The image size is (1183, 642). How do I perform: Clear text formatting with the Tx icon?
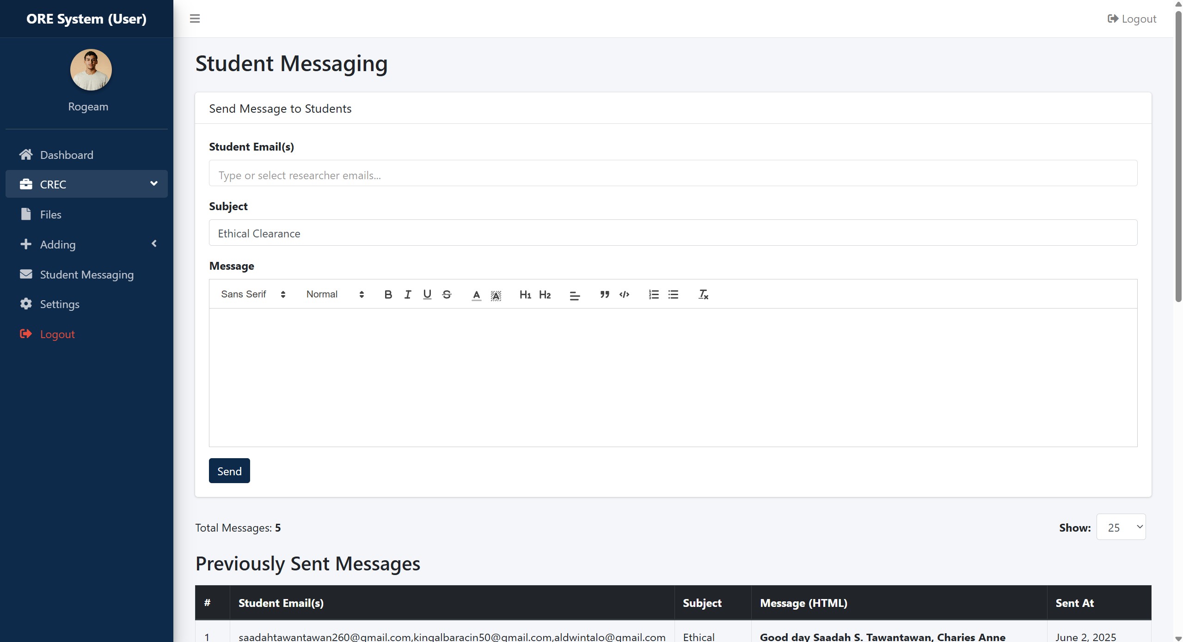703,295
